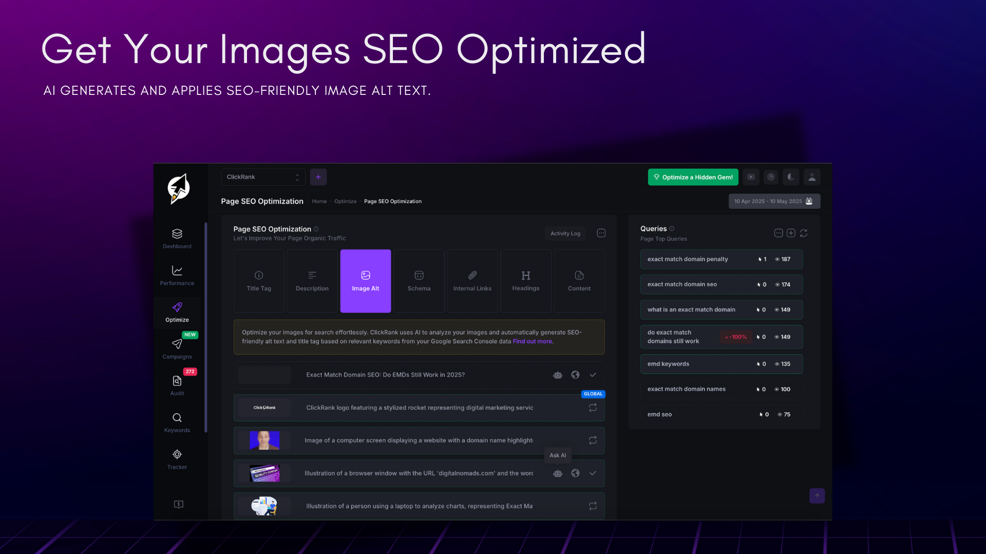Open the Audit section in sidebar
Image resolution: width=986 pixels, height=554 pixels.
[177, 386]
